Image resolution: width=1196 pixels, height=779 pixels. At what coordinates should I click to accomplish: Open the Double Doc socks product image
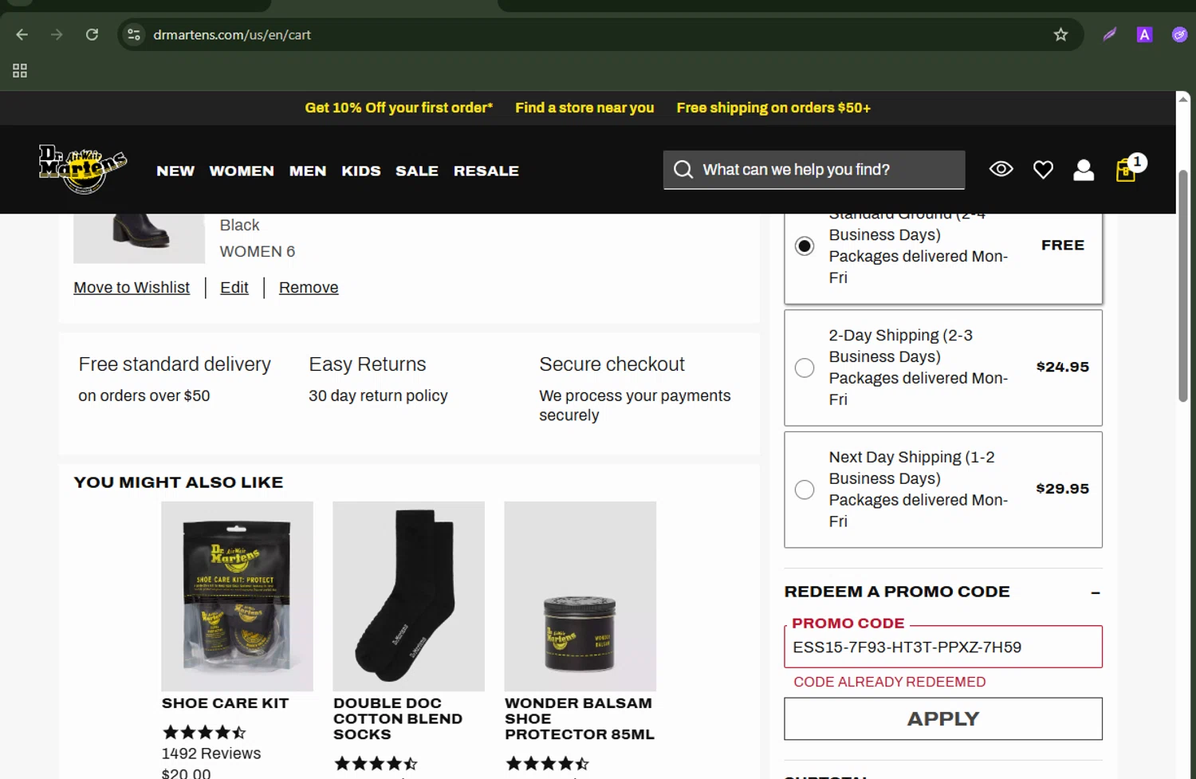[x=409, y=596]
